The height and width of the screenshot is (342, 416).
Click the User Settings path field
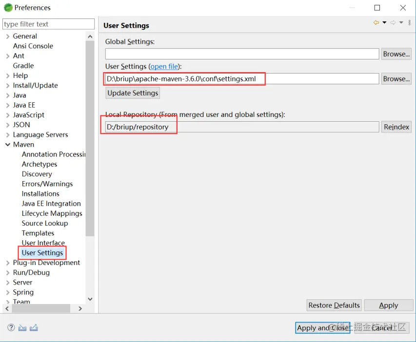[x=242, y=79]
